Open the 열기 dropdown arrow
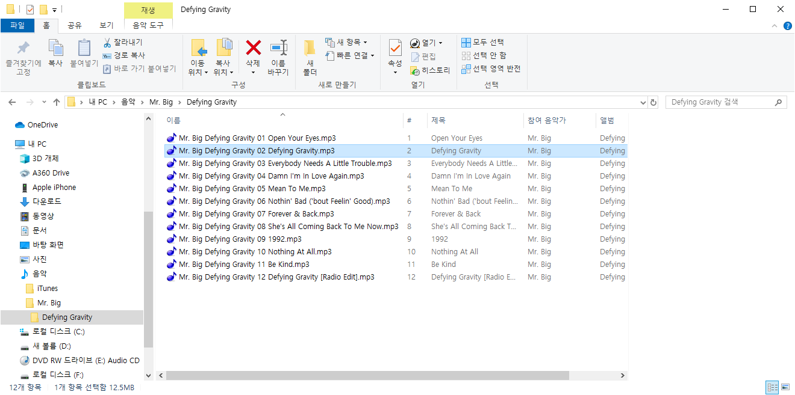Viewport: 795px width, 395px height. [440, 43]
